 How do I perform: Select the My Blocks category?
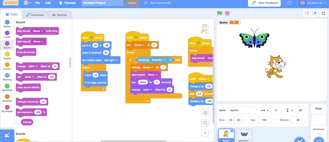coord(7,109)
